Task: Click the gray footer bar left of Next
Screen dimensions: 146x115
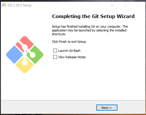Action: tap(49, 107)
